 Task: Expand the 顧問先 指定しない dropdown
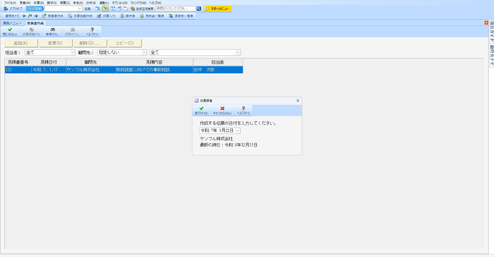[x=144, y=52]
